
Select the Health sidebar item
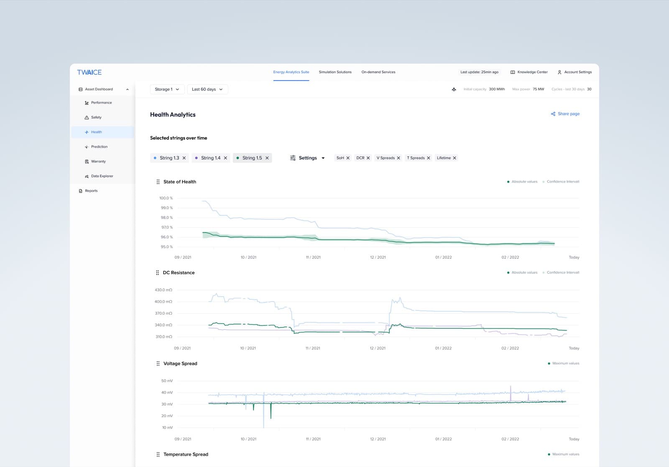[102, 132]
